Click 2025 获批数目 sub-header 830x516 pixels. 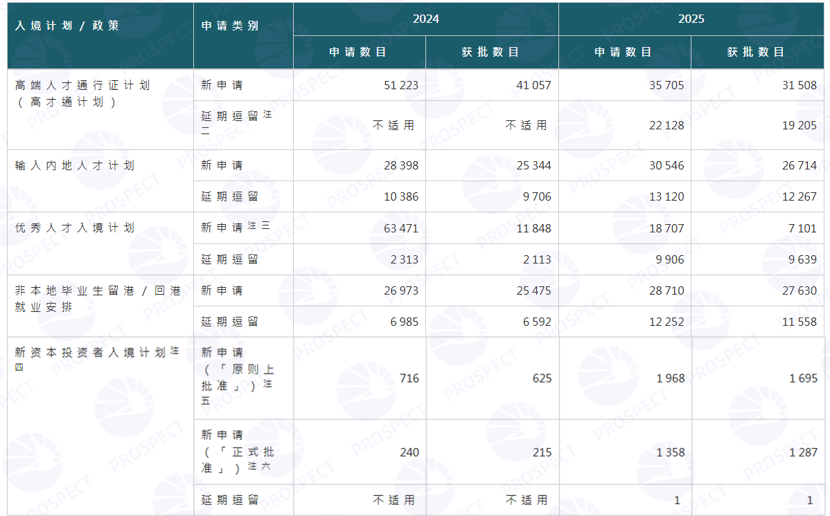[x=757, y=53]
